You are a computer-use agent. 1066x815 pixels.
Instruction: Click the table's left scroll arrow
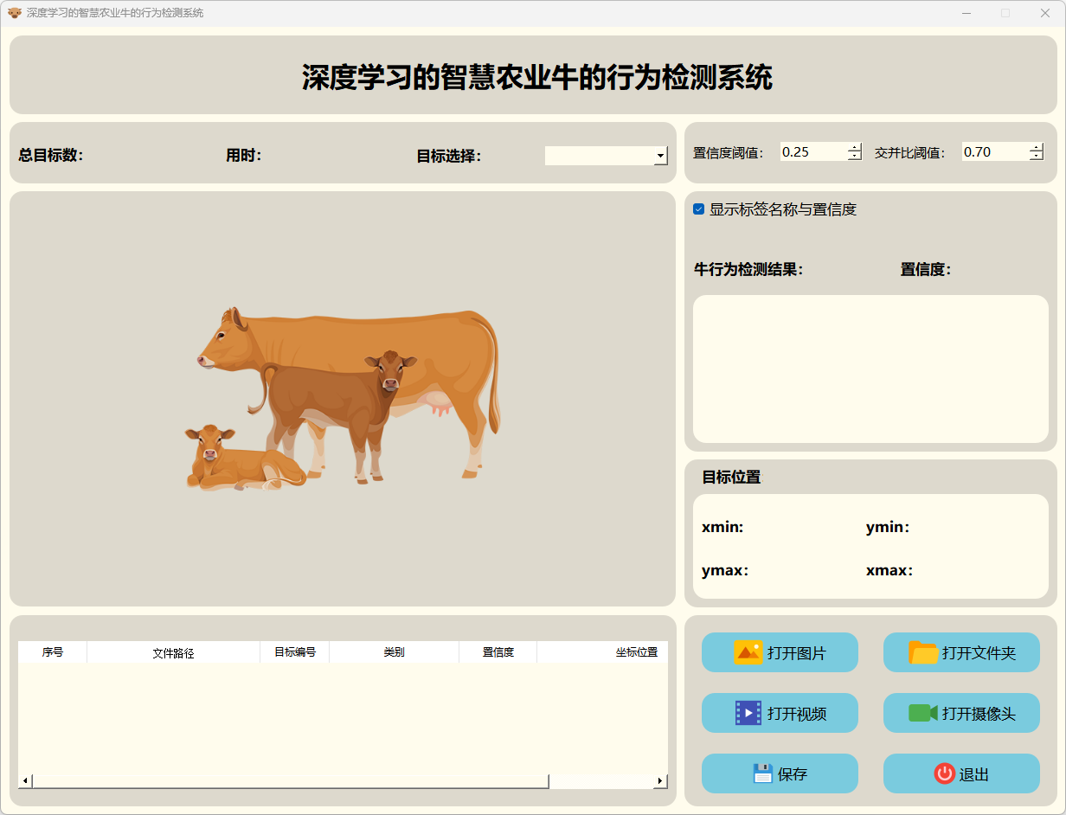click(25, 781)
